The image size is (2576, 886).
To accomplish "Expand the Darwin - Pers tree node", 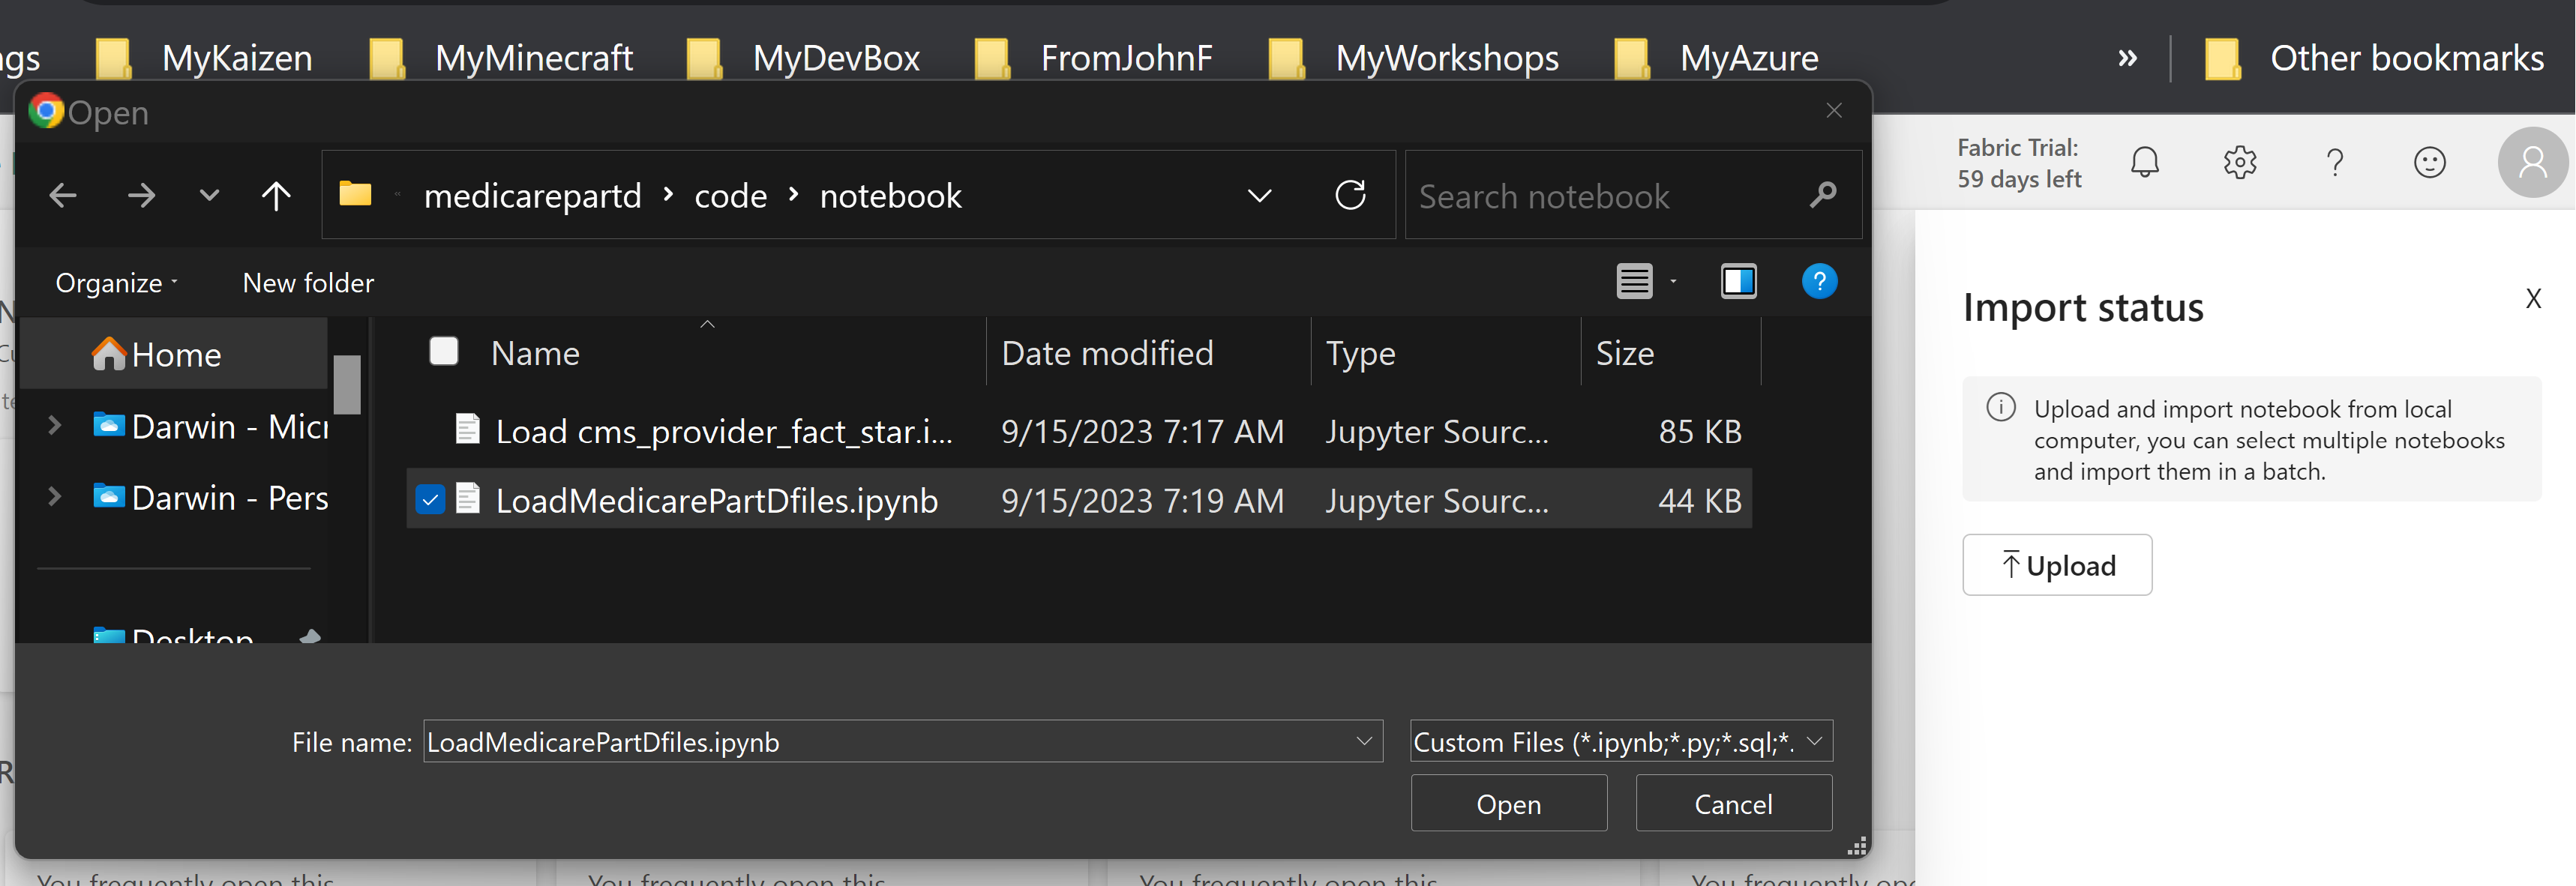I will (x=55, y=496).
